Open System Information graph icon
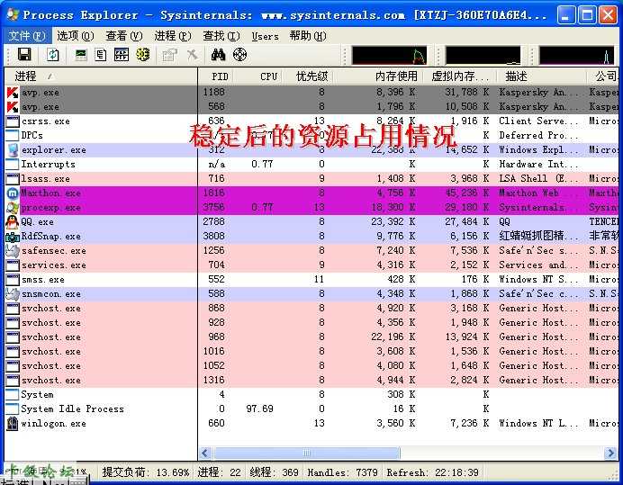This screenshot has height=485, width=623. [x=81, y=54]
